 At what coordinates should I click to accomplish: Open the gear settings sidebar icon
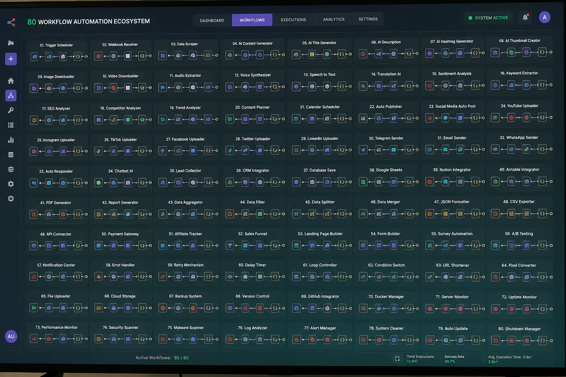(11, 184)
